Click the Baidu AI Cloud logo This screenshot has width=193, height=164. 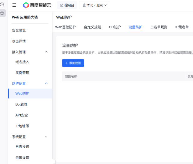point(37,5)
